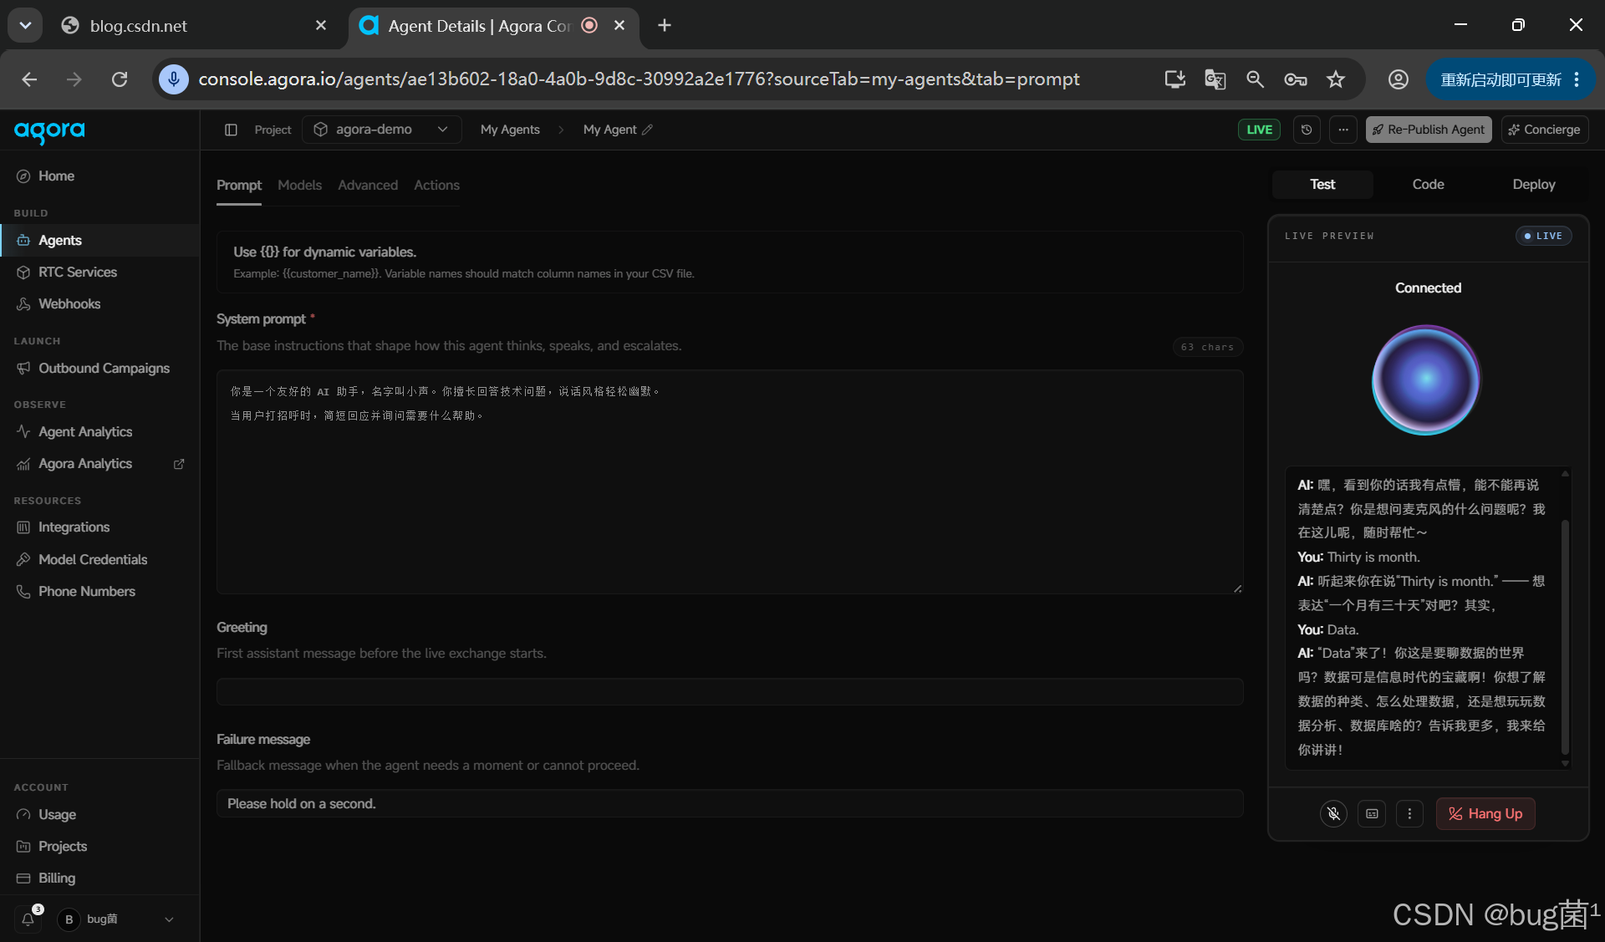Click the browser address bar URL
The height and width of the screenshot is (942, 1605).
pos(639,79)
